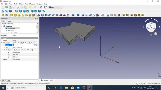This screenshot has width=161, height=90.
Task: Open the Measure distance ruler tool
Action: pyautogui.click(x=44, y=11)
